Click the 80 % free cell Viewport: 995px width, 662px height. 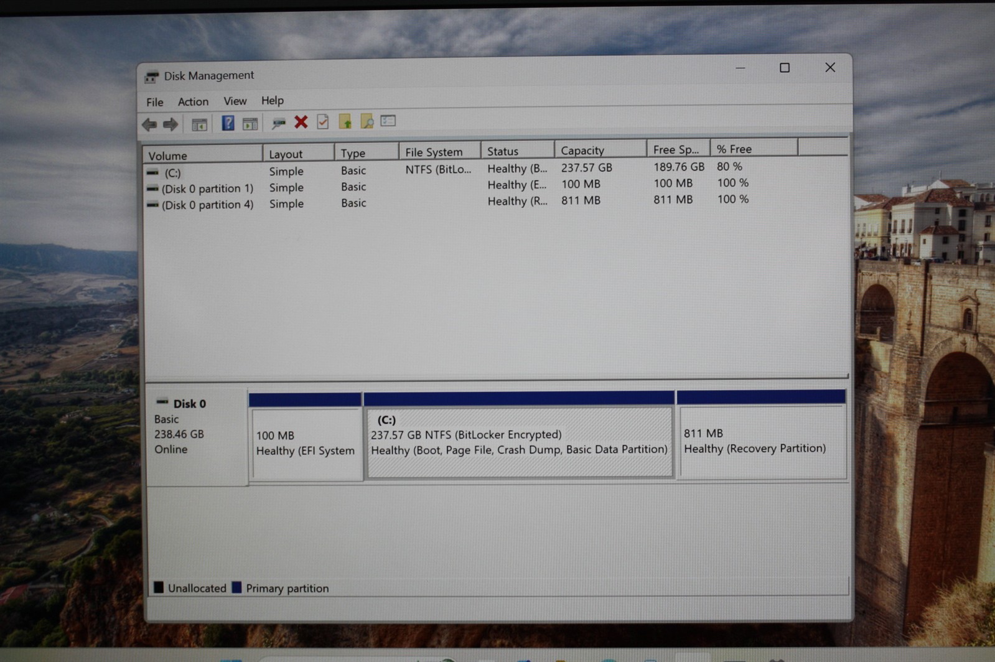coord(729,166)
